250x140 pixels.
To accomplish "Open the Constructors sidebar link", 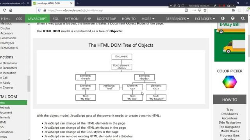I will coord(8,38).
